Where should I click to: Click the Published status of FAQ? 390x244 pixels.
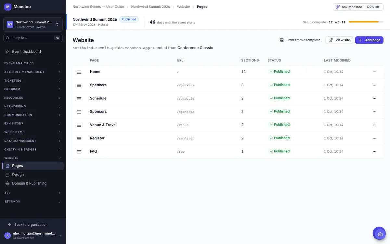click(279, 151)
